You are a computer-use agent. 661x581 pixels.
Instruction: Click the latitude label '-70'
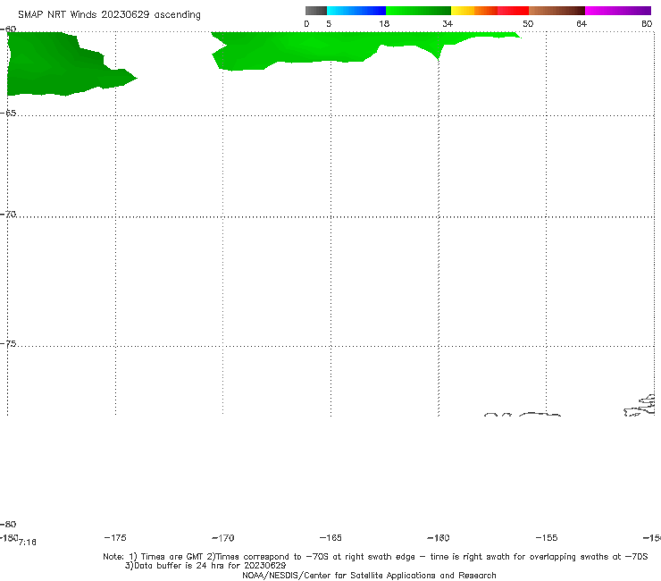(x=8, y=215)
